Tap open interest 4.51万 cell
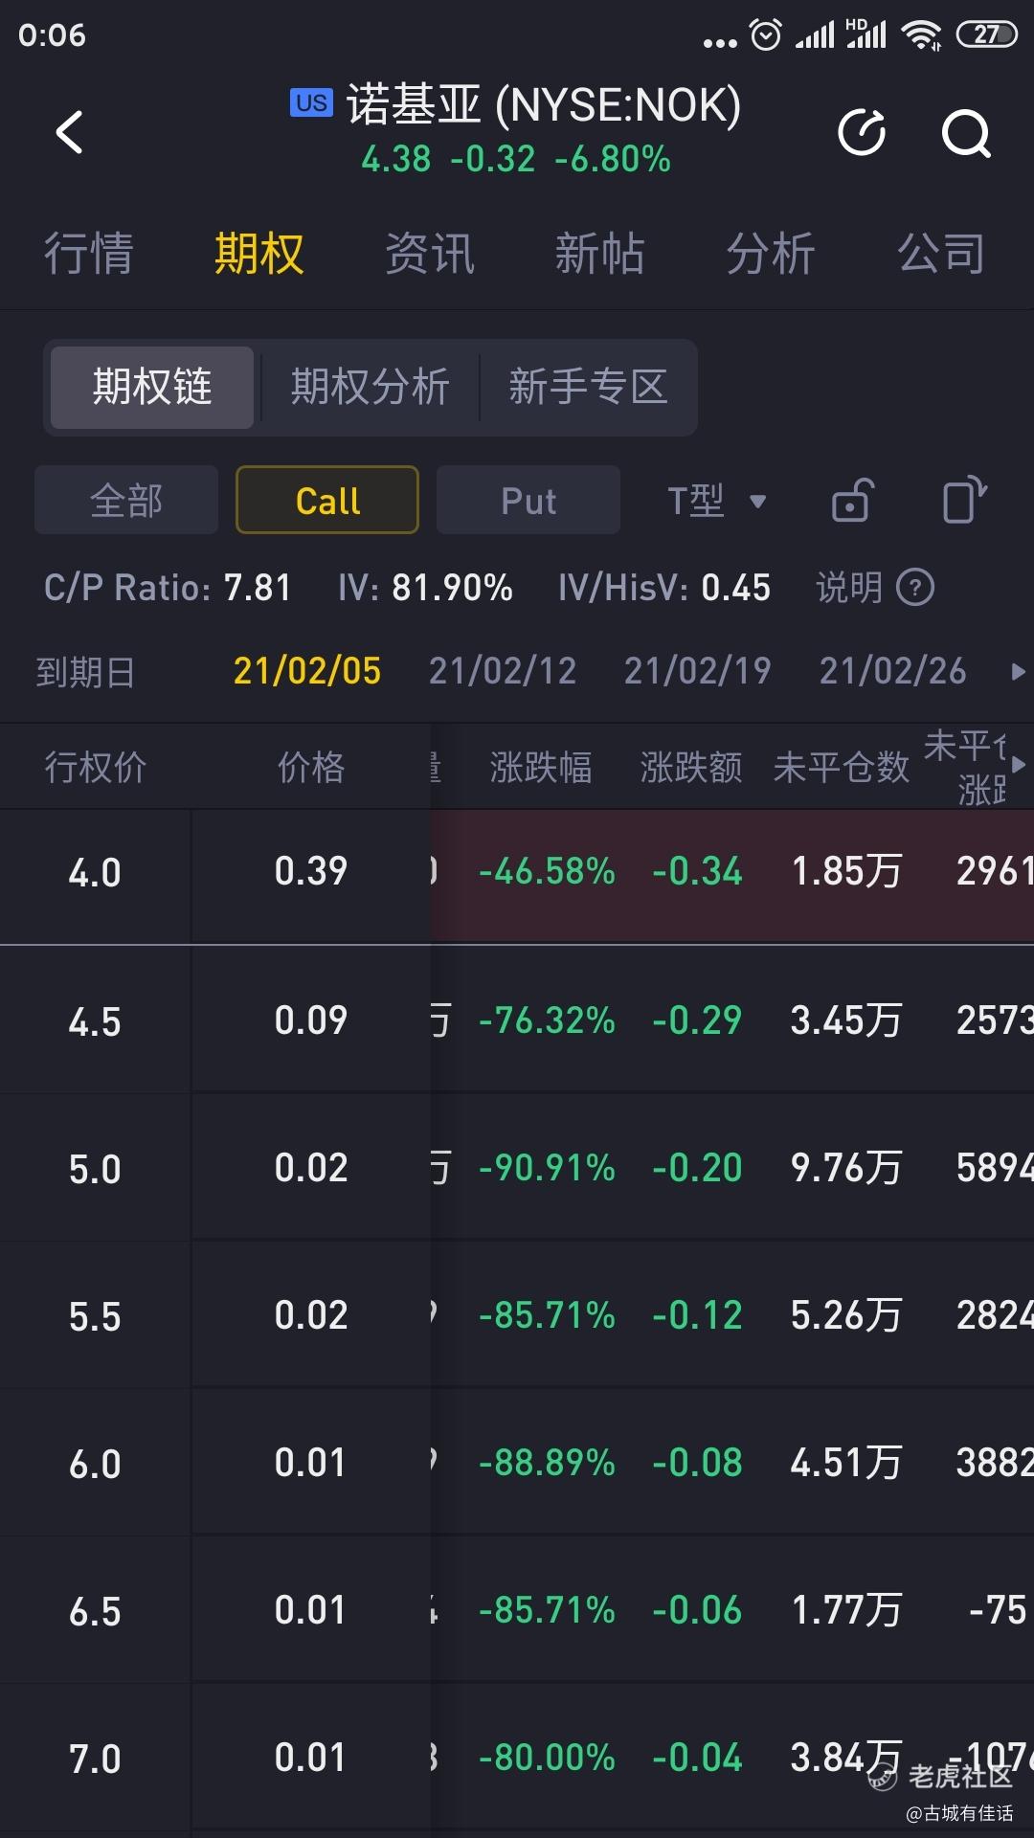 pyautogui.click(x=846, y=1463)
